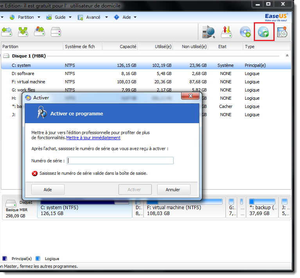The image size is (300, 278).
Task: Click the drive icon with red-yellow arrows
Action: [226, 32]
